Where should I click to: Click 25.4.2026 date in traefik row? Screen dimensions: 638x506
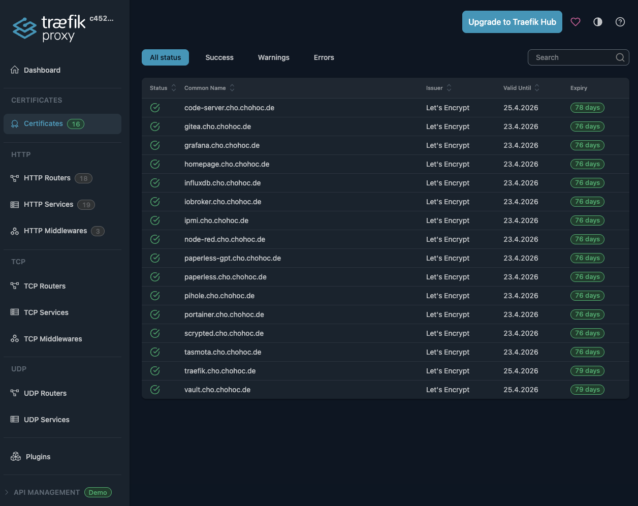[x=521, y=371]
